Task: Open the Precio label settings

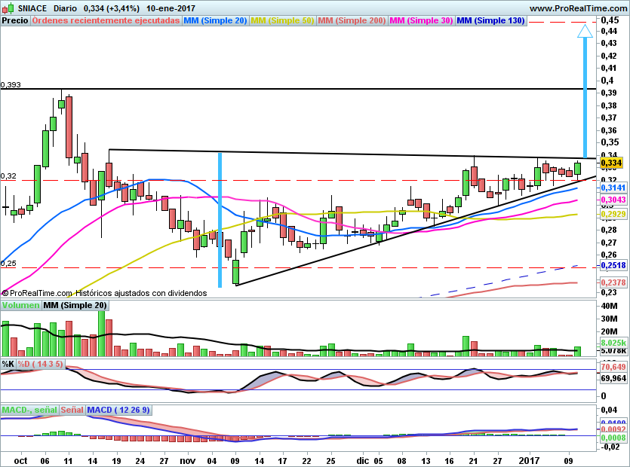Action: tap(15, 21)
